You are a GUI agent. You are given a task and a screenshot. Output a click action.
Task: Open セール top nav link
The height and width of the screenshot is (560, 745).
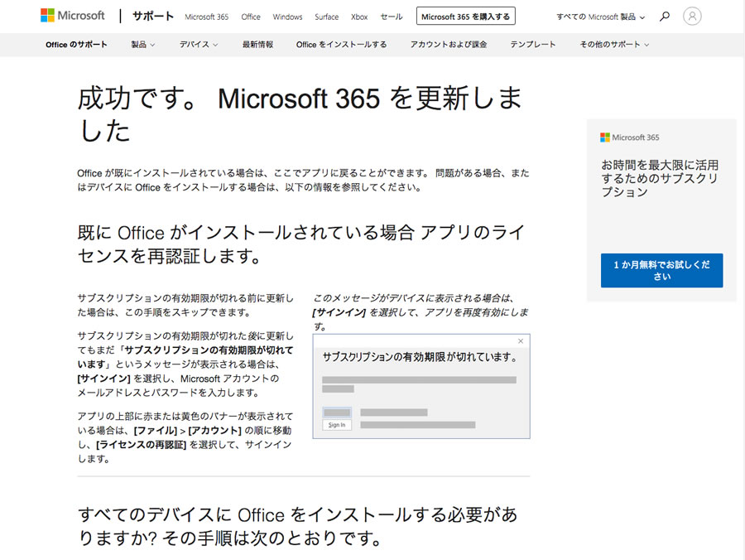pos(391,17)
